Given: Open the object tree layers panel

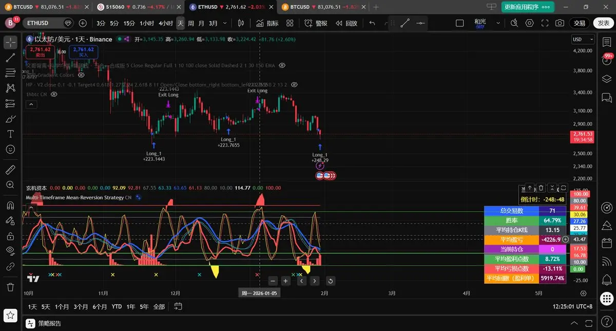Looking at the screenshot, I should pos(606,79).
